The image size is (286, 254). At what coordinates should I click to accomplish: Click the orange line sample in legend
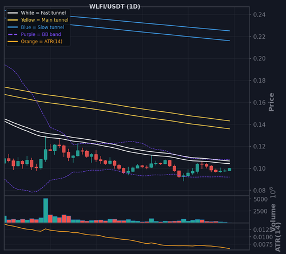tap(13, 42)
